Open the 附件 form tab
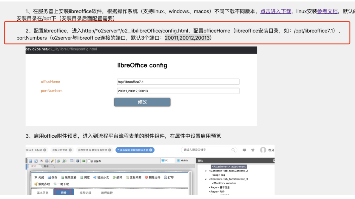 point(64,192)
